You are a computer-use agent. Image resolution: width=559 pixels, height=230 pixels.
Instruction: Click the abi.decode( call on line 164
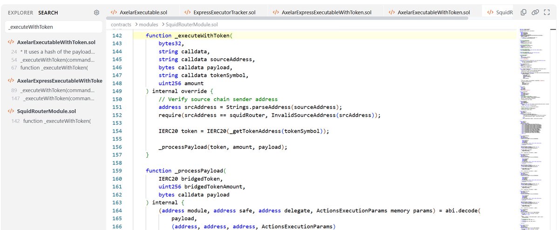(463, 210)
